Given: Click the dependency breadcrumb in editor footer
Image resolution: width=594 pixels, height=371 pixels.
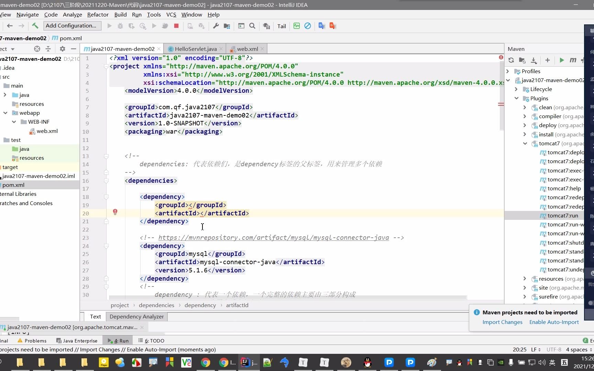Looking at the screenshot, I should click(x=200, y=305).
